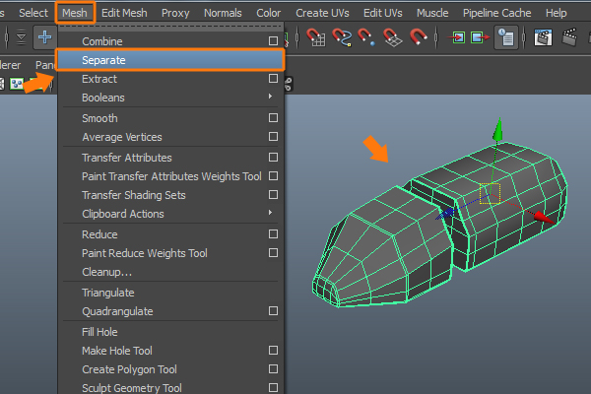The width and height of the screenshot is (591, 394).
Task: Click the Cleanup... menu entry
Action: point(106,272)
